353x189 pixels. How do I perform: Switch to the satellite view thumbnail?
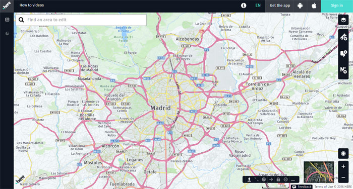coord(319,172)
